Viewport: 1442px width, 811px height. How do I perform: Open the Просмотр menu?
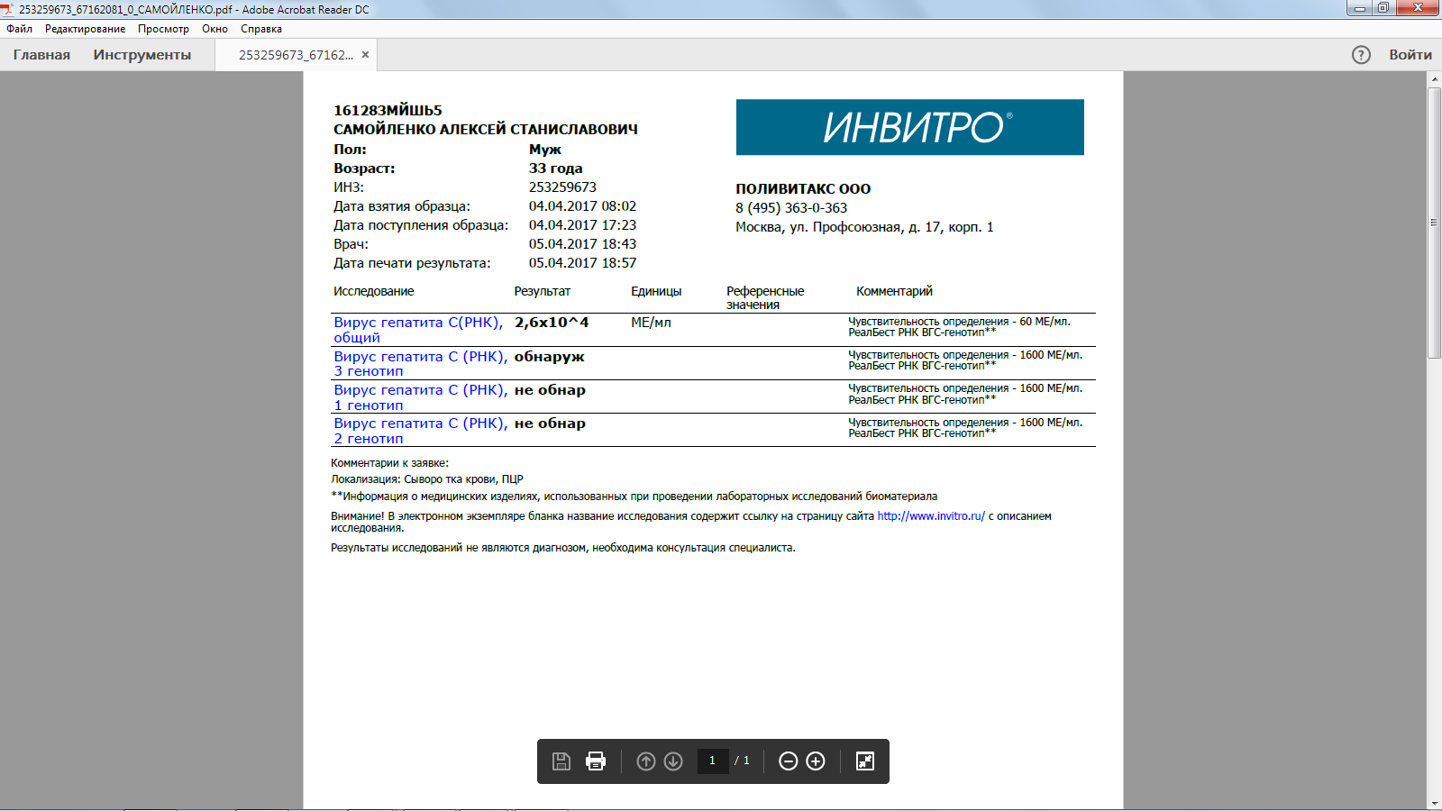pos(163,29)
